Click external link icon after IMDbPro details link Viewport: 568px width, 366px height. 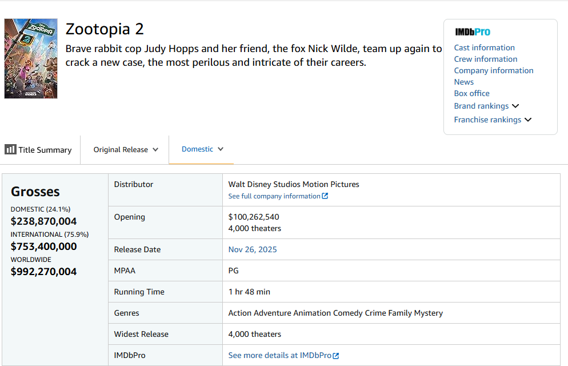pyautogui.click(x=336, y=356)
